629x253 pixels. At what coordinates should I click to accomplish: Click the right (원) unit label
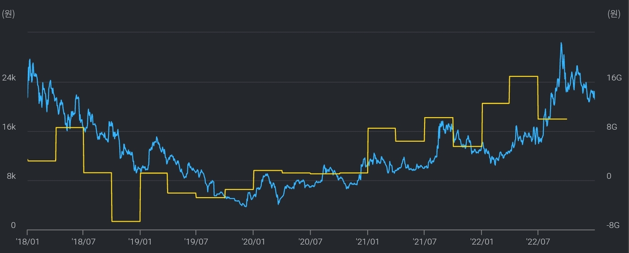(x=614, y=14)
